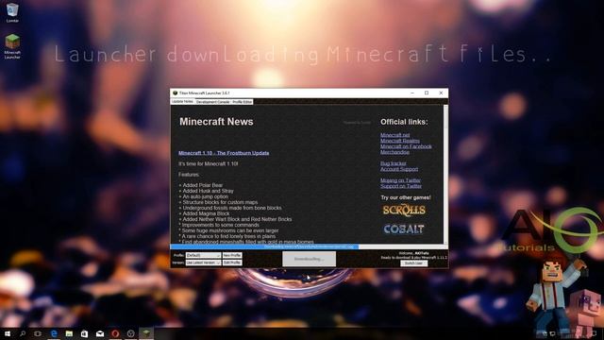The height and width of the screenshot is (340, 604).
Task: Click the 'Added Magma Block' feature line
Action: pyautogui.click(x=204, y=213)
